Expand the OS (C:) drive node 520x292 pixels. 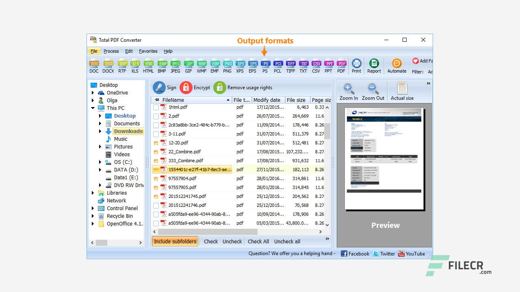(100, 162)
